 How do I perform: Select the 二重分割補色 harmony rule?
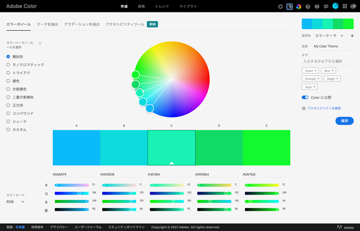pos(20,97)
